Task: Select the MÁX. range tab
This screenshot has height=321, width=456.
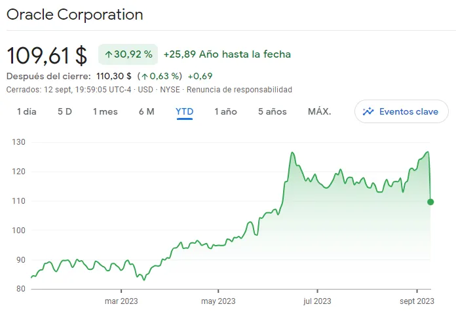Action: 319,111
